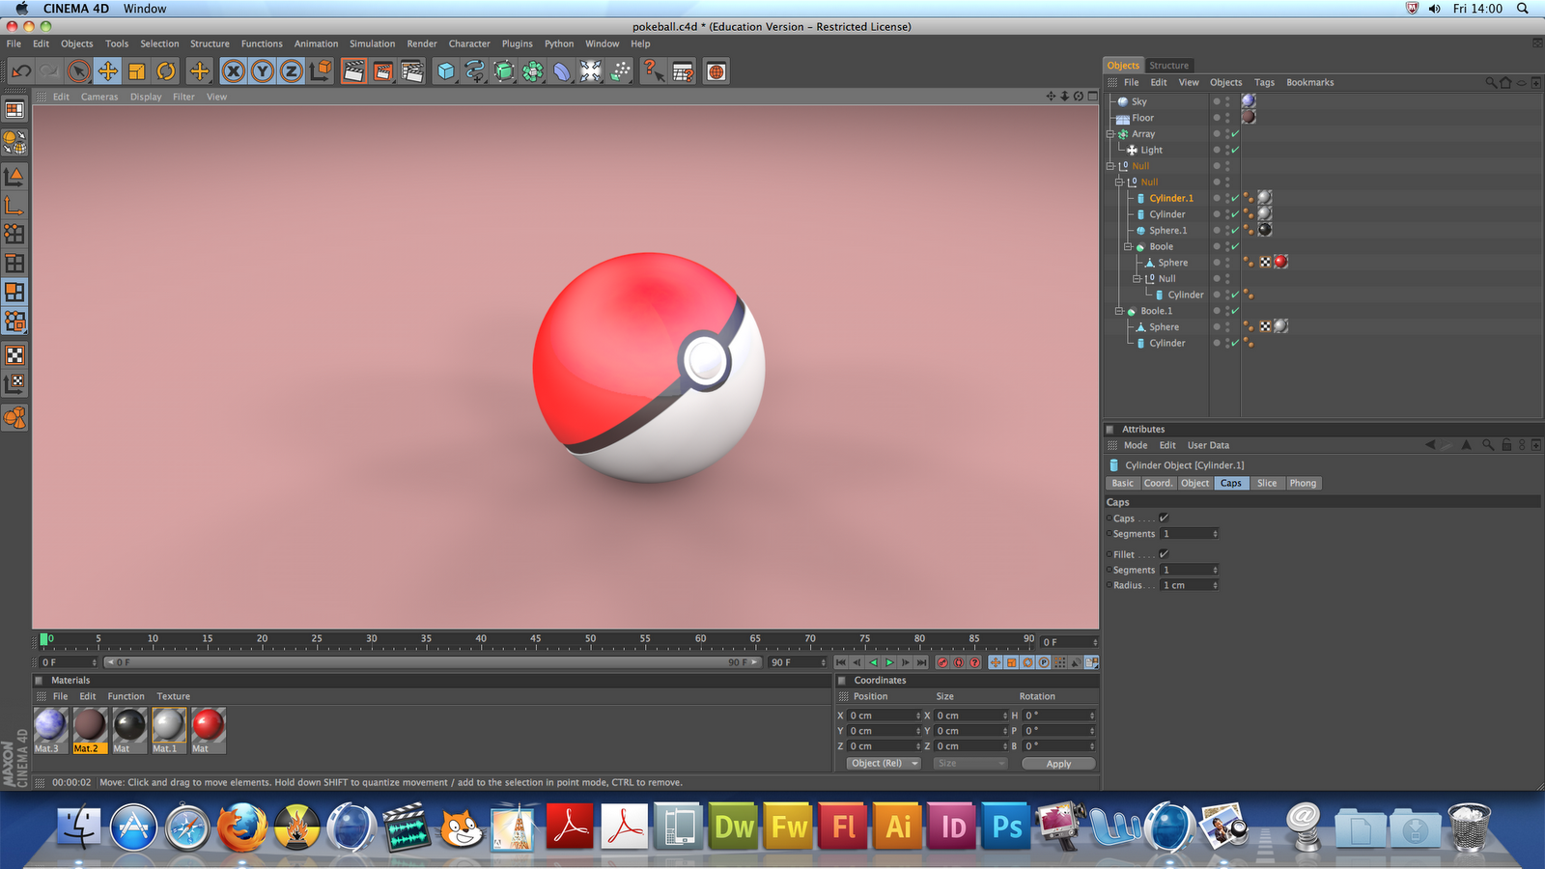Image resolution: width=1545 pixels, height=869 pixels.
Task: Collapse the Array object hierarchy
Action: [1110, 134]
